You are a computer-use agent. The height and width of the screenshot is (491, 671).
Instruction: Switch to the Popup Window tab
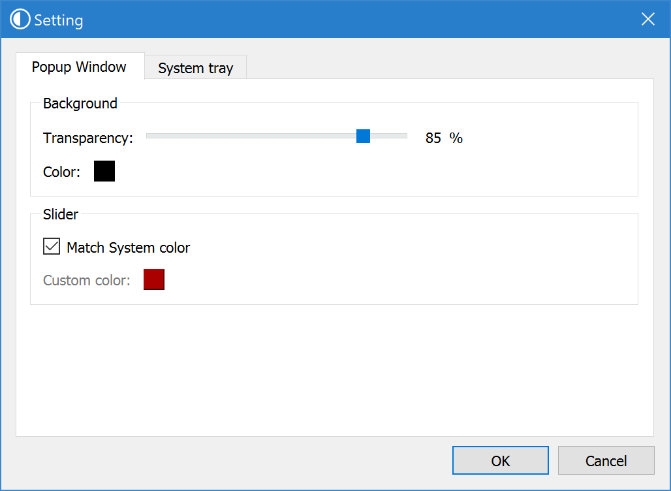pos(79,67)
